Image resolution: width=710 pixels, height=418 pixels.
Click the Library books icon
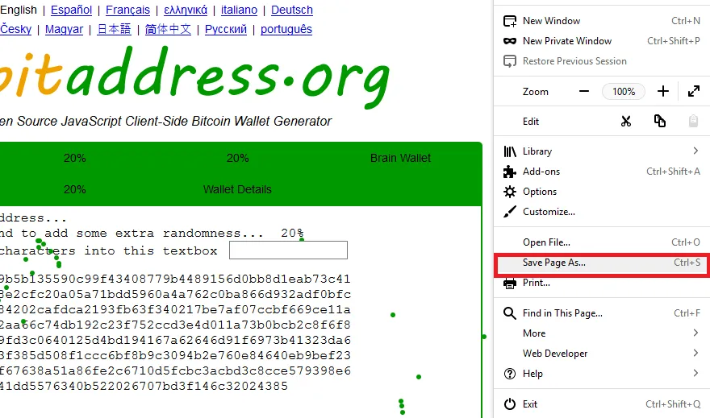coord(510,151)
